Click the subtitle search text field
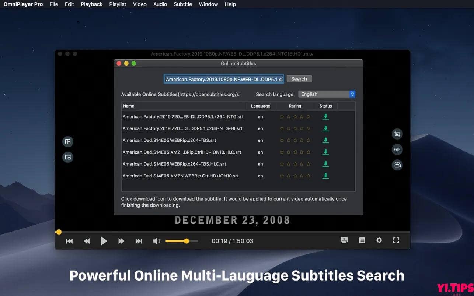Viewport: 474px width, 296px height. pos(224,79)
